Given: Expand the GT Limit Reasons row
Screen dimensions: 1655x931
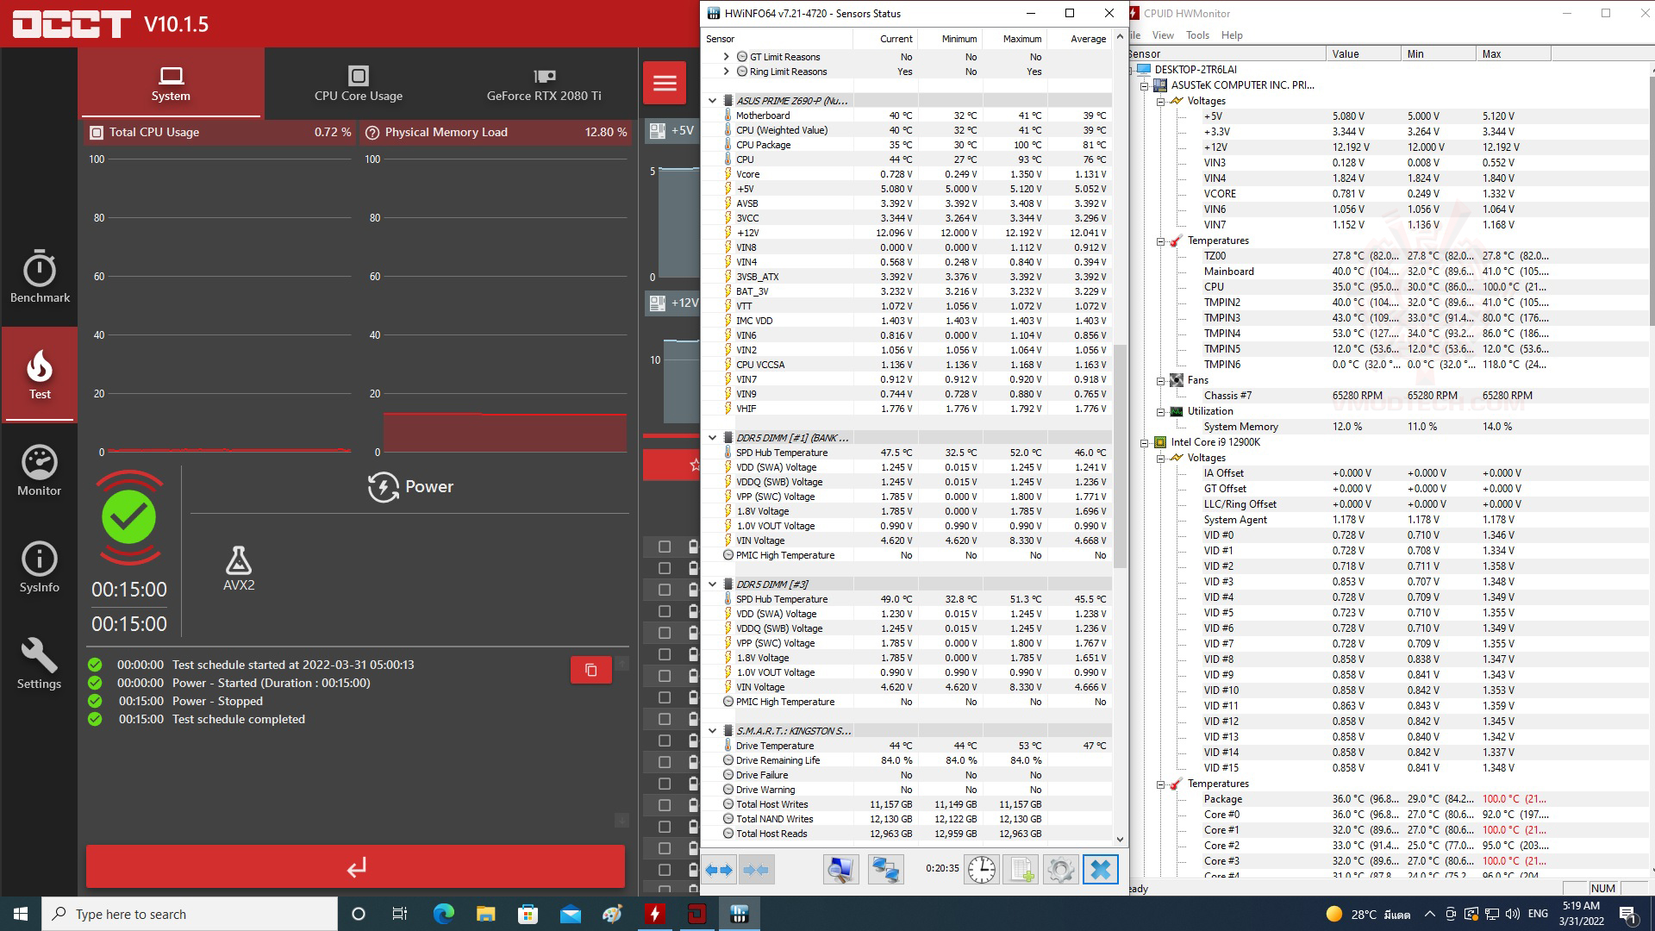Looking at the screenshot, I should [726, 57].
